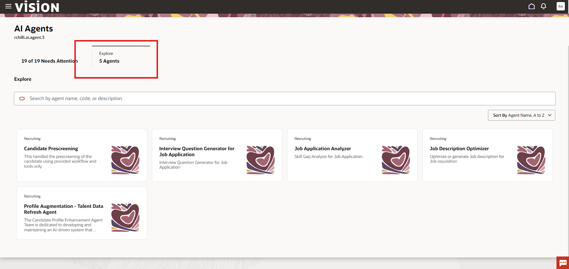
Task: Open the hamburger navigation menu
Action: [x=8, y=6]
